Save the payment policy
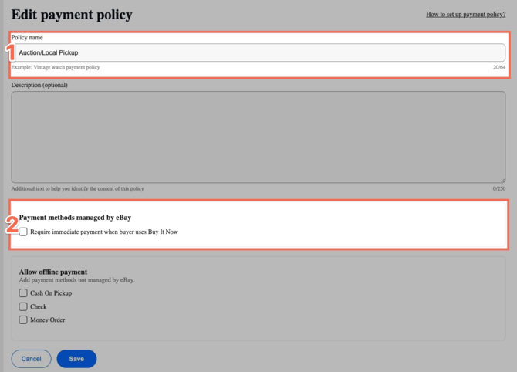 (76, 359)
